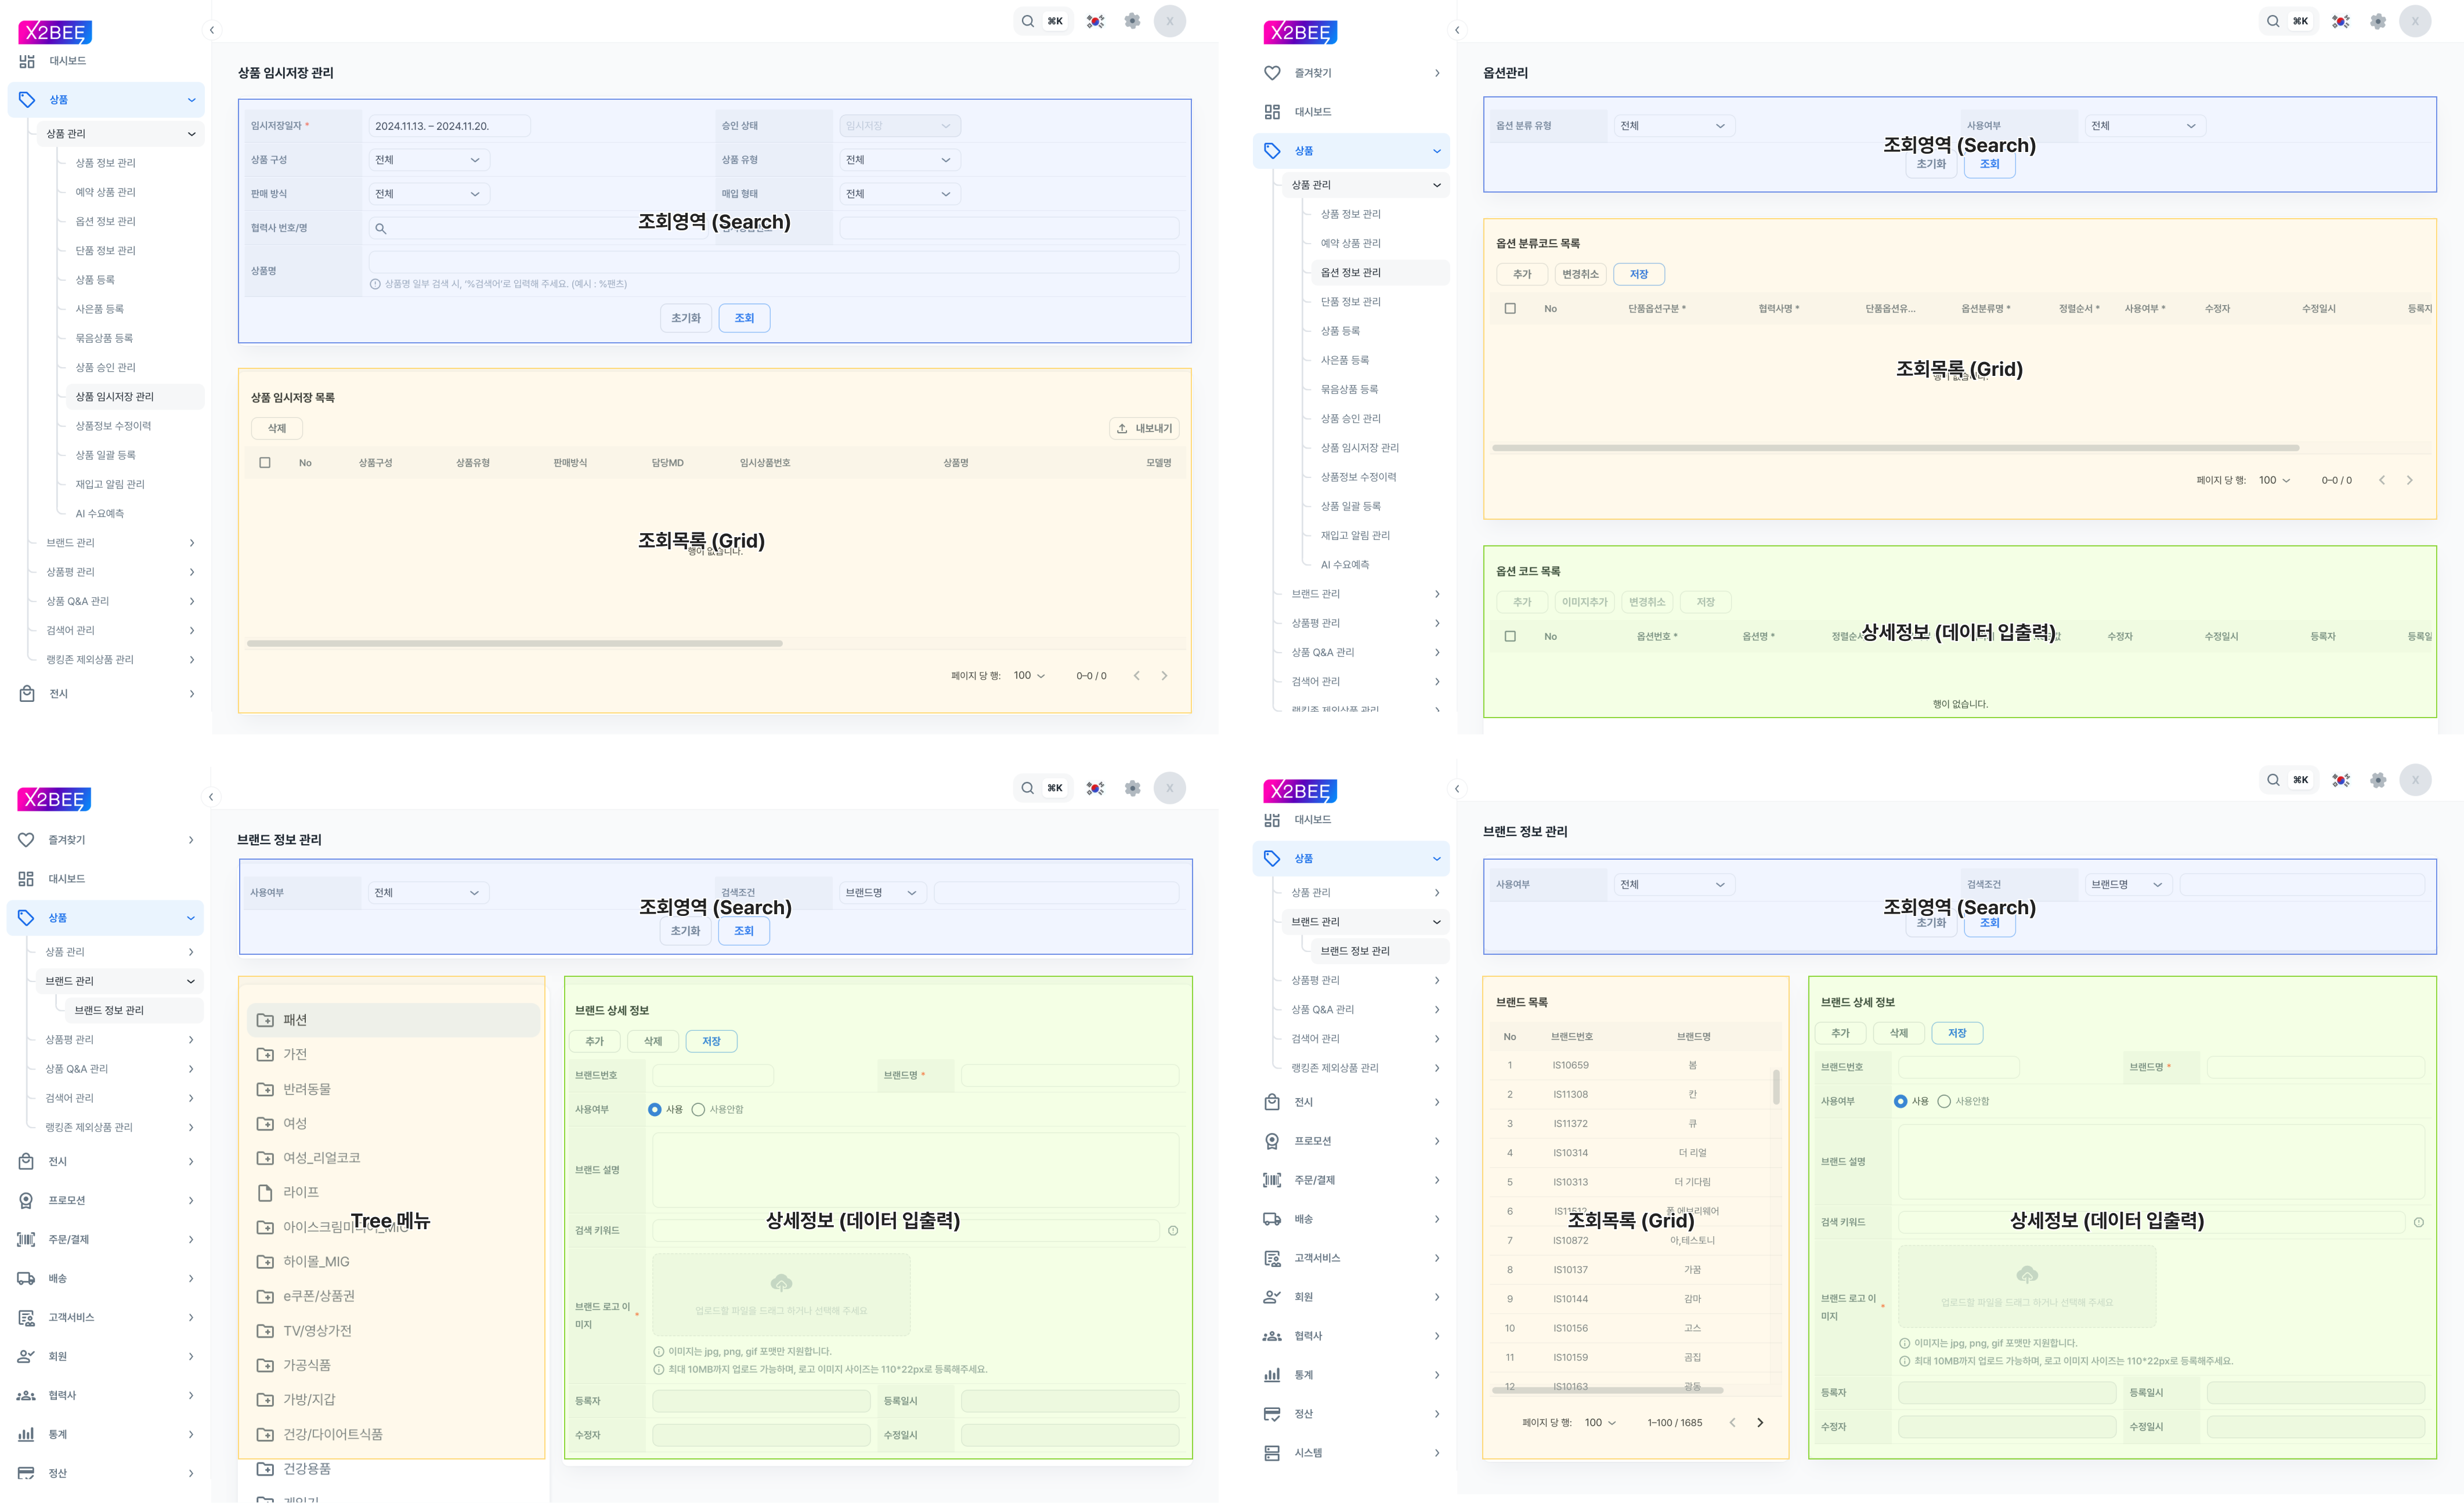Click the 상품명 search input field
Screen dimensions: 2464x1503
[773, 263]
